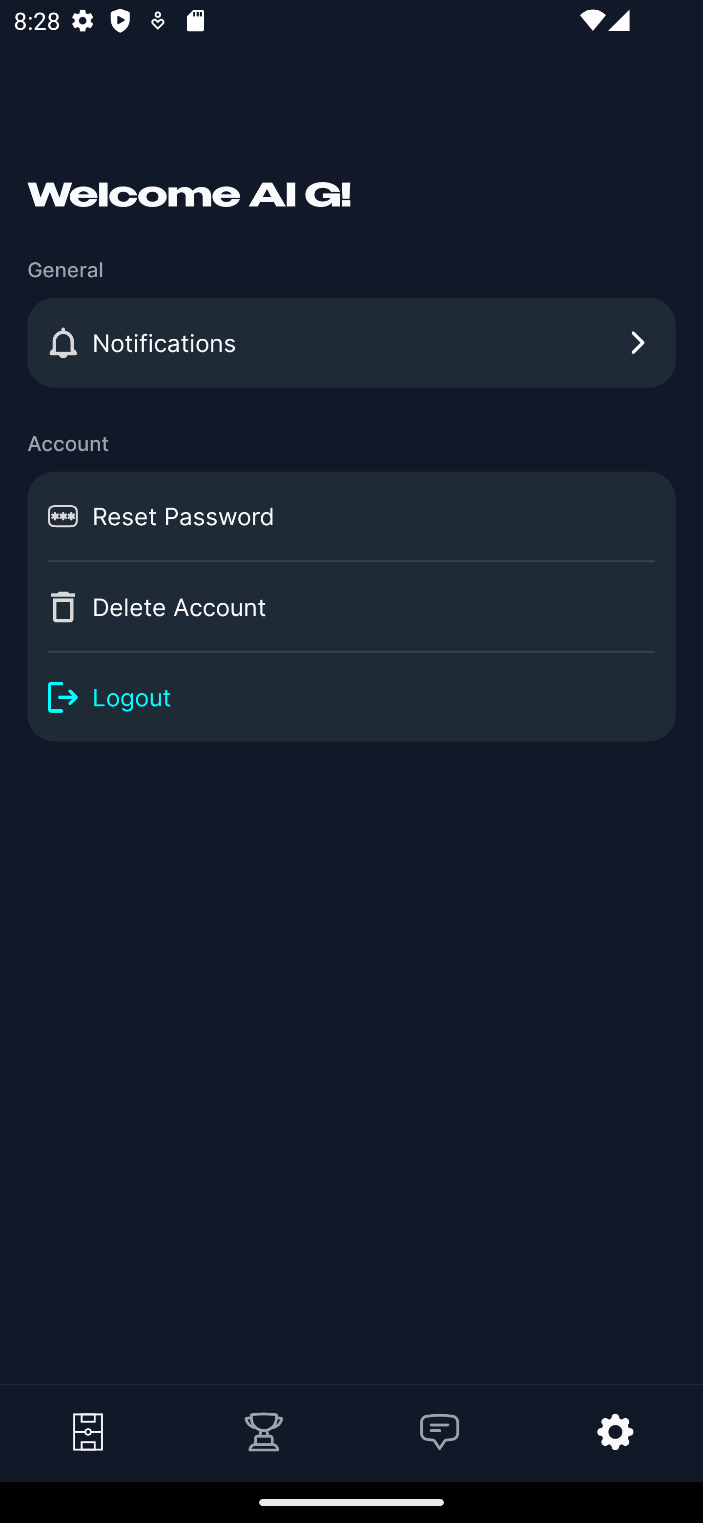Tap the logout arrow icon
Screen dimensions: 703x1523
pyautogui.click(x=62, y=698)
